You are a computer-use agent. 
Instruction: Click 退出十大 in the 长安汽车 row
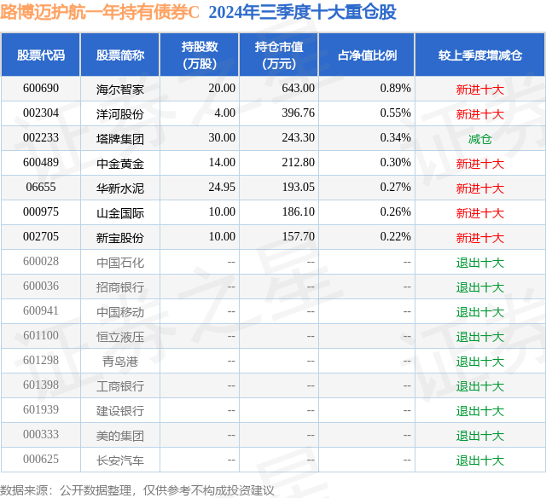[x=479, y=460]
